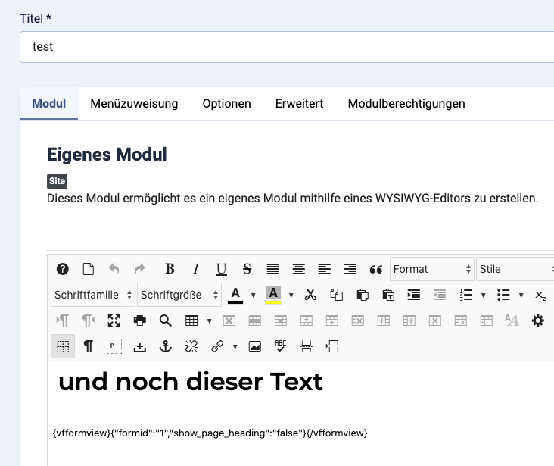Center align the text
Screen dimensions: 554x466
299,269
